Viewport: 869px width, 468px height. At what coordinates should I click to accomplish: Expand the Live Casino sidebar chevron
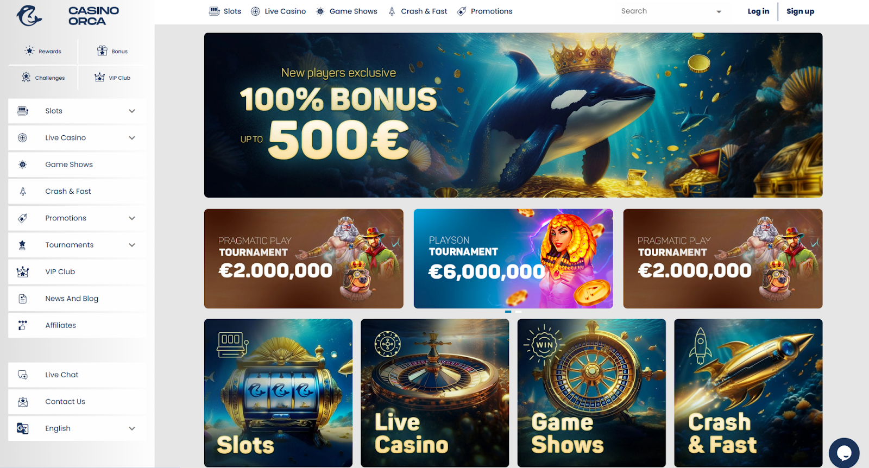pyautogui.click(x=132, y=138)
